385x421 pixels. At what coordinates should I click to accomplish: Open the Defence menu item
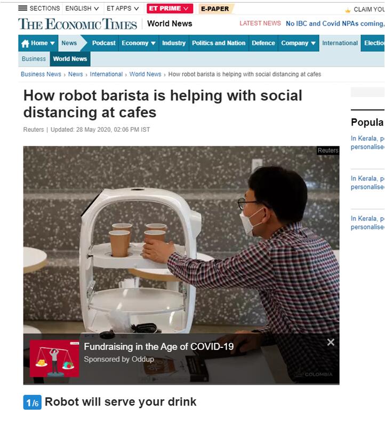point(263,43)
